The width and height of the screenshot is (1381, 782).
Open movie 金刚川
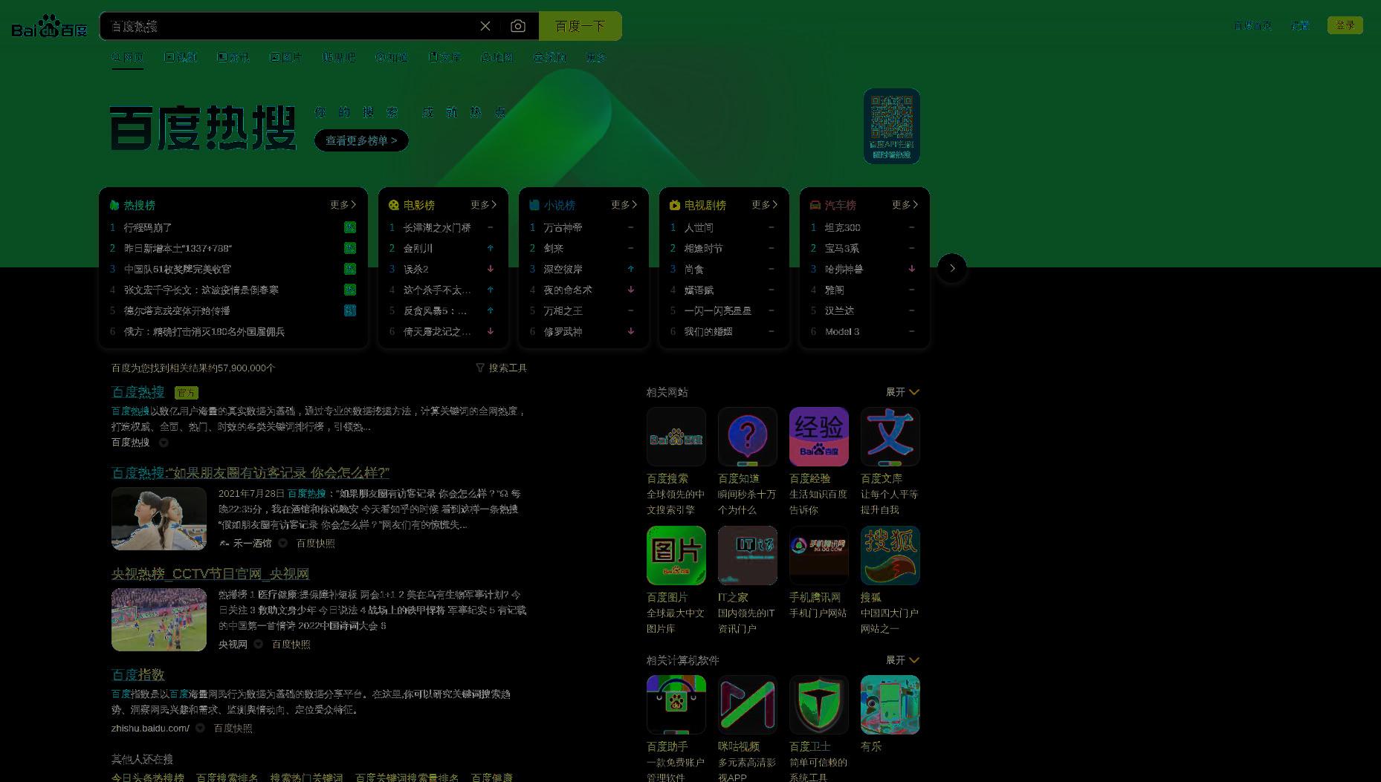click(418, 248)
